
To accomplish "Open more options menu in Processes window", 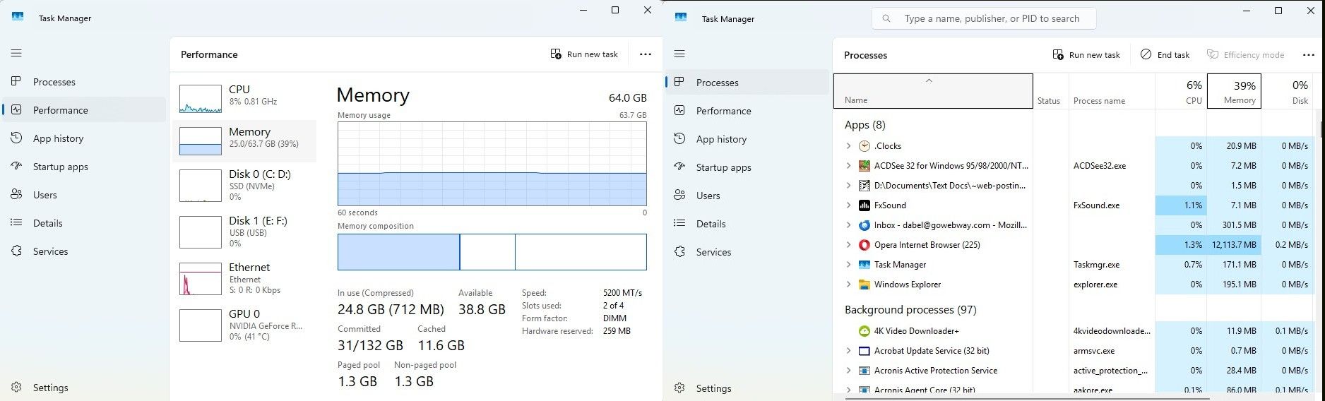I will point(1309,55).
